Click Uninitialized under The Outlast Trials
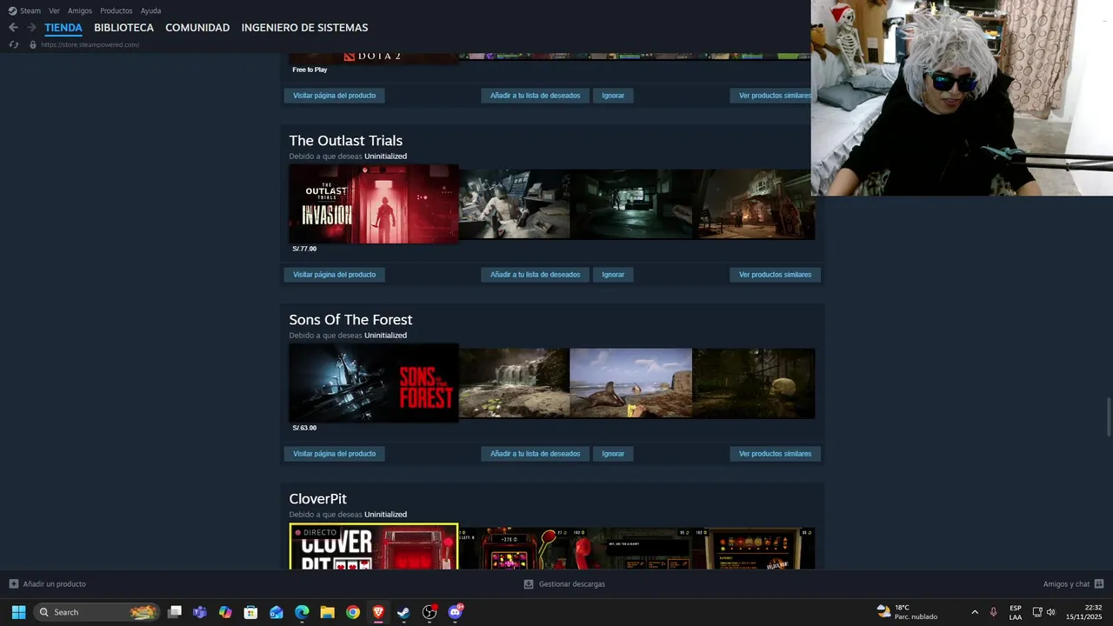This screenshot has height=626, width=1113. click(385, 156)
